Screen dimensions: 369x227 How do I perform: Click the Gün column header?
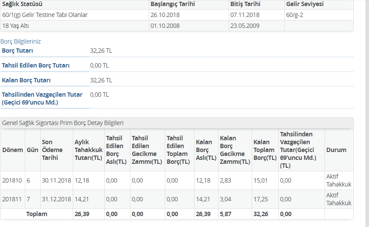tap(32, 150)
